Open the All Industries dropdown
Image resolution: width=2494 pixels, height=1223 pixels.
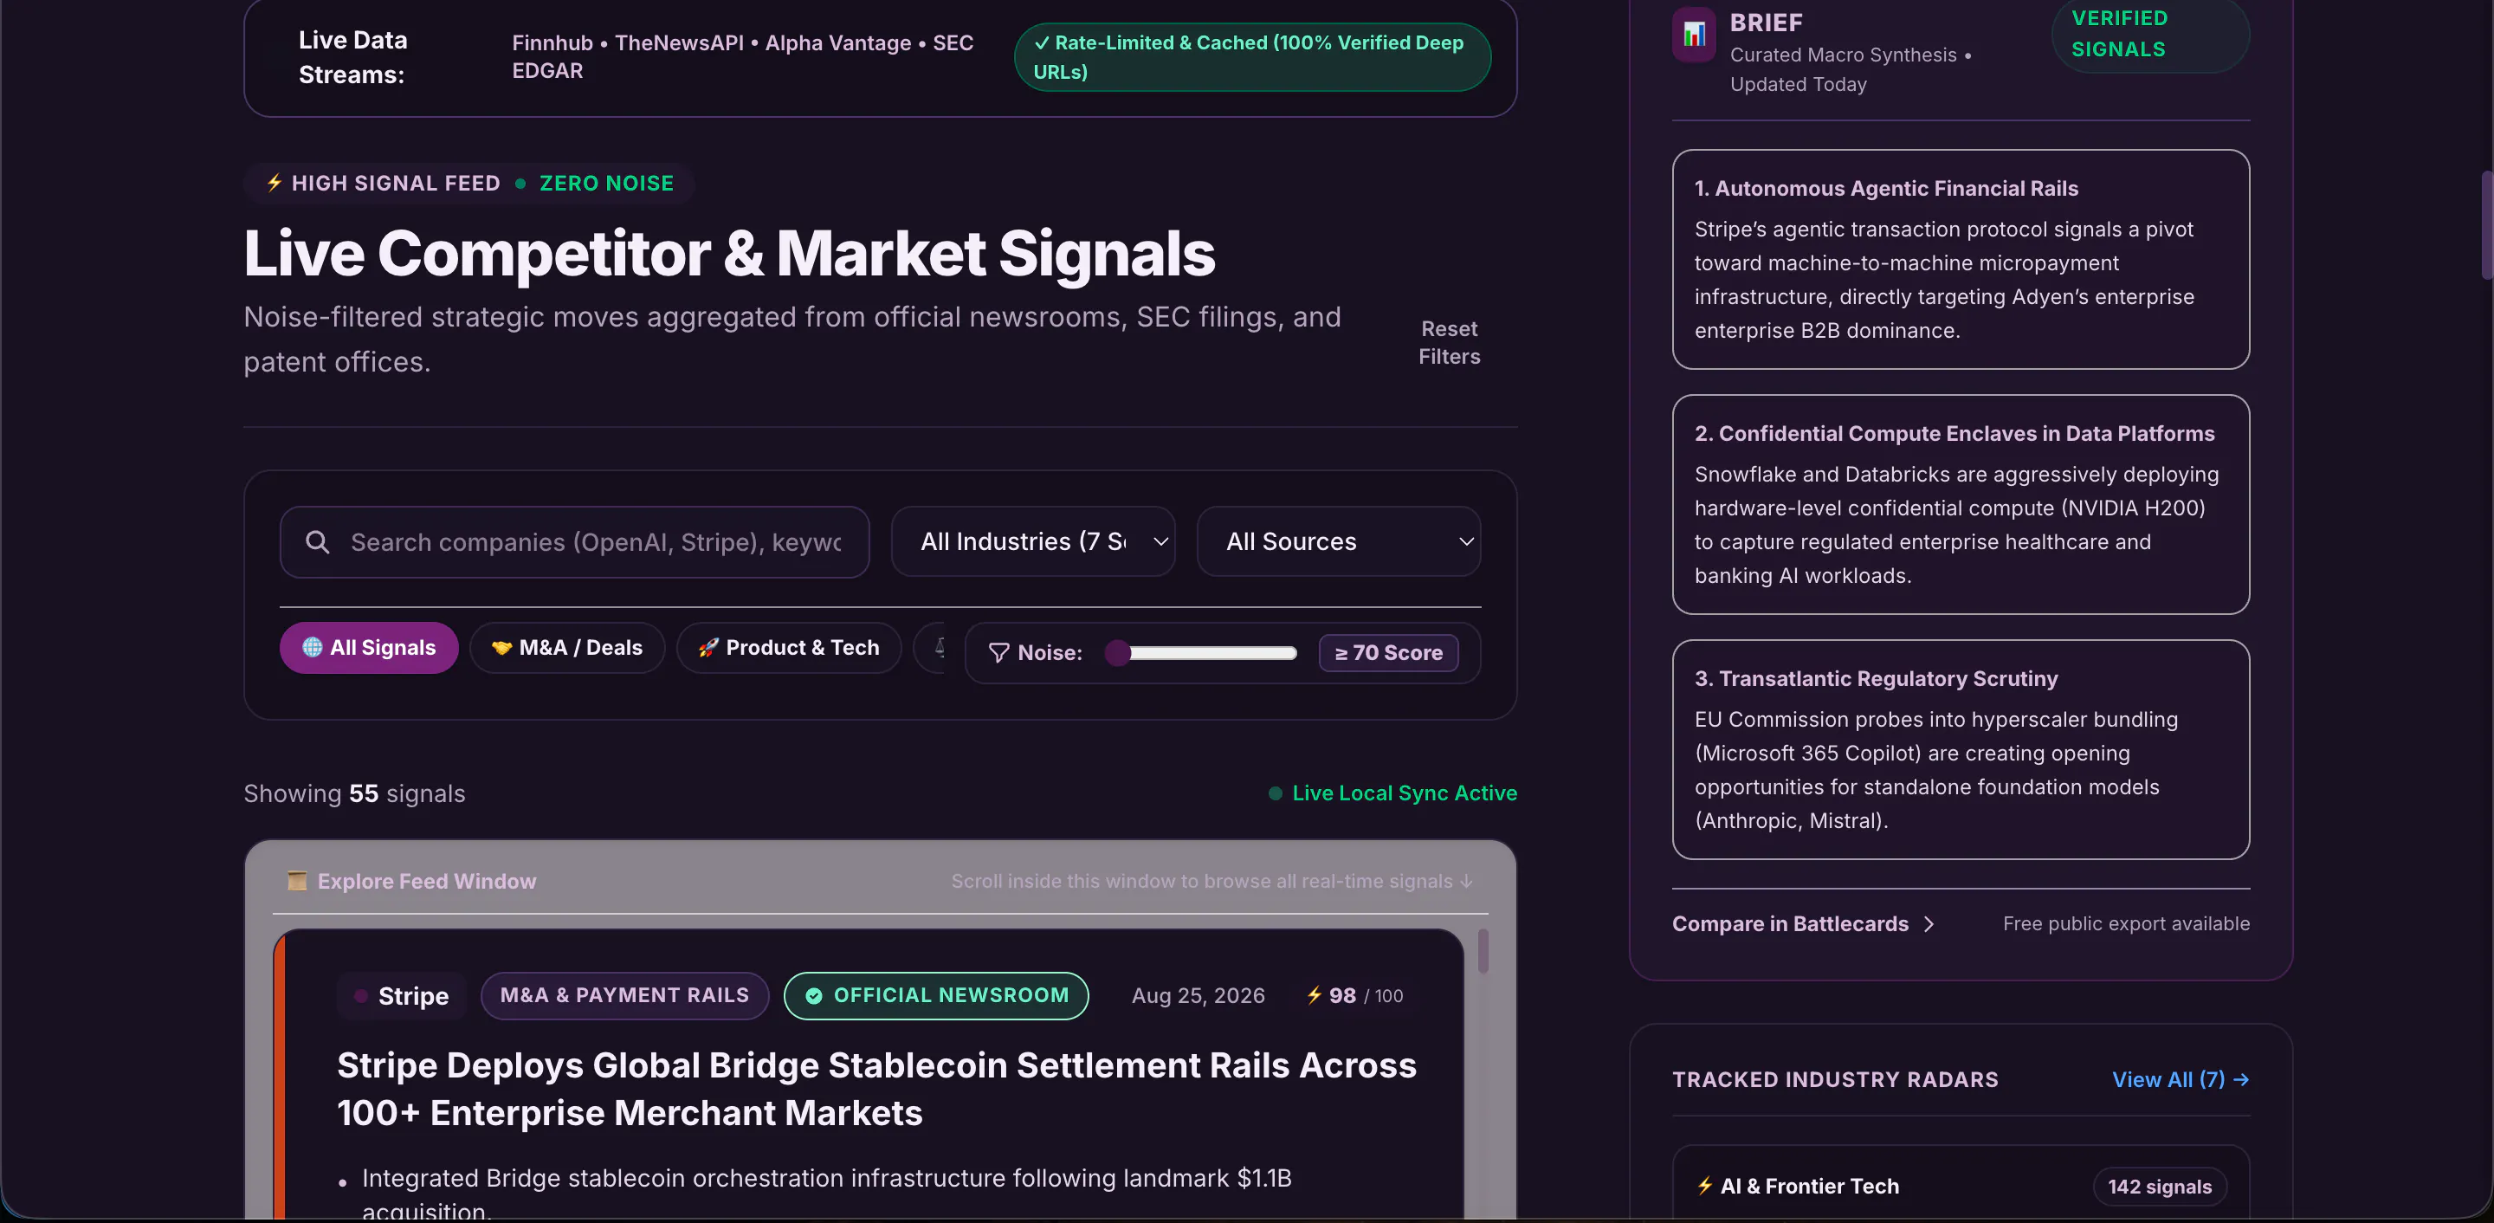1033,542
